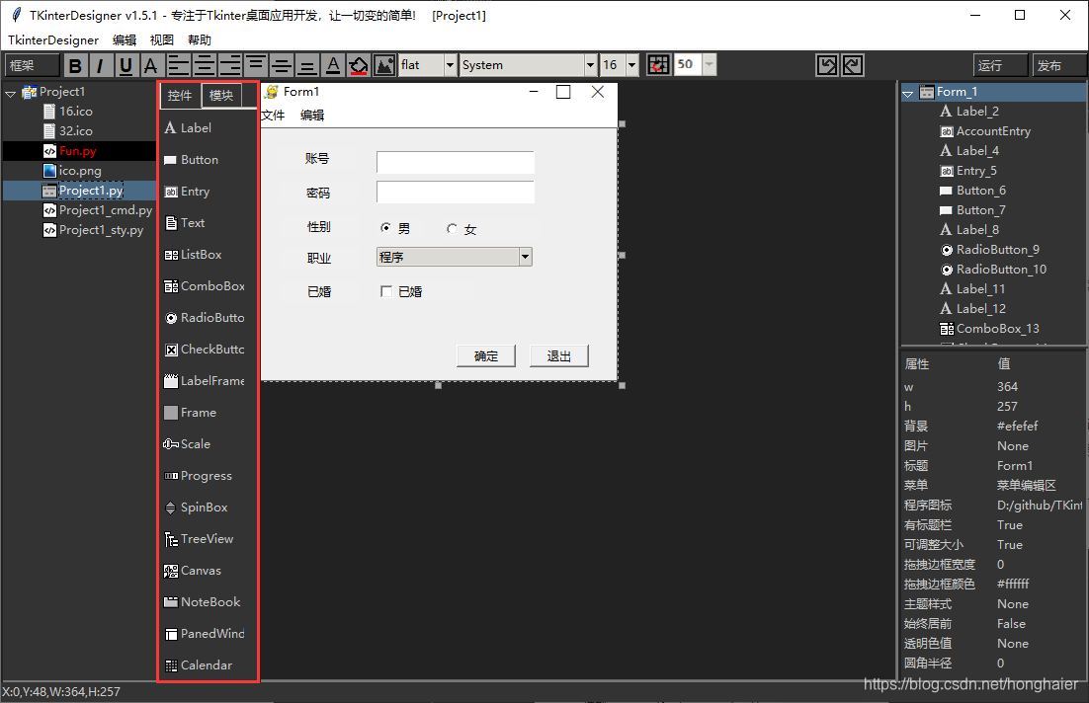
Task: Align text to the top
Action: pos(256,65)
